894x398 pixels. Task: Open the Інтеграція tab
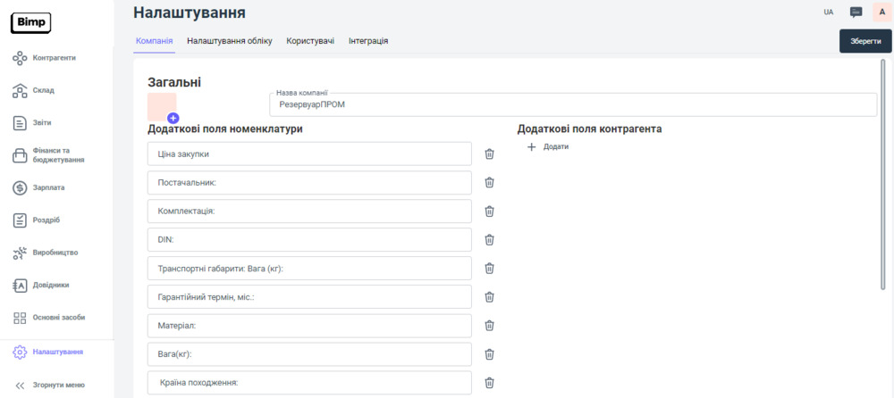(x=368, y=41)
